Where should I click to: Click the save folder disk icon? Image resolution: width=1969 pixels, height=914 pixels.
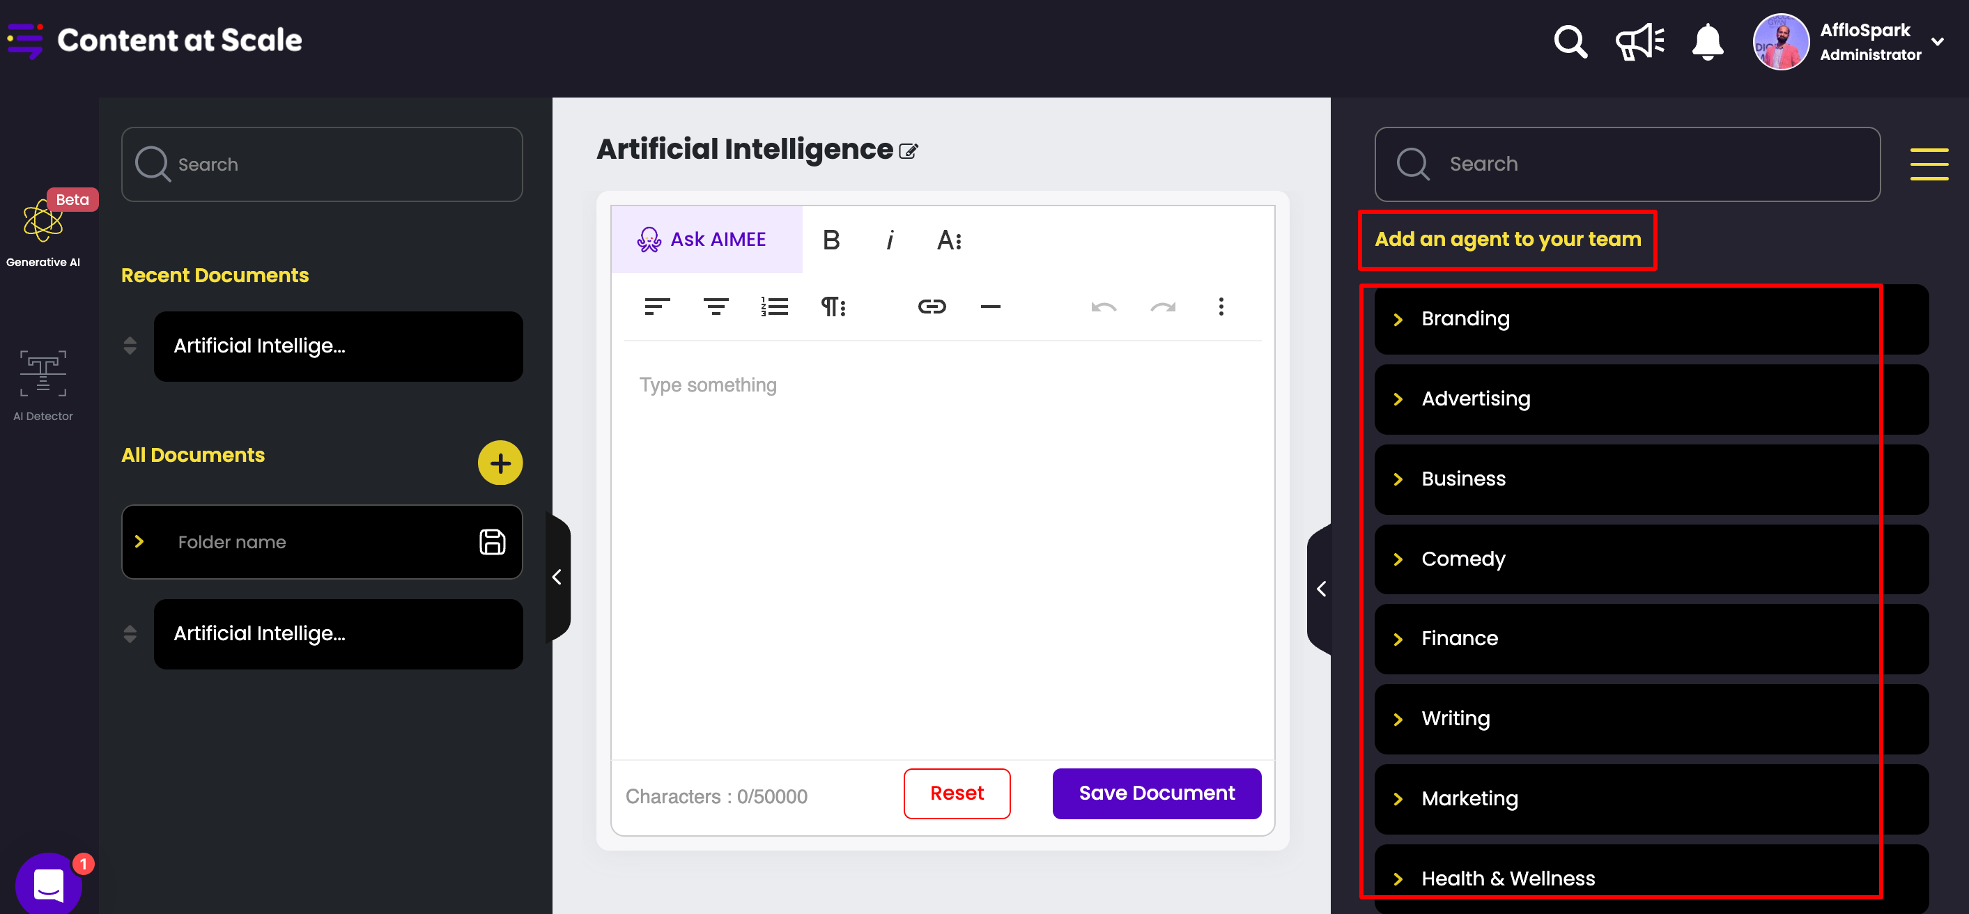(492, 542)
